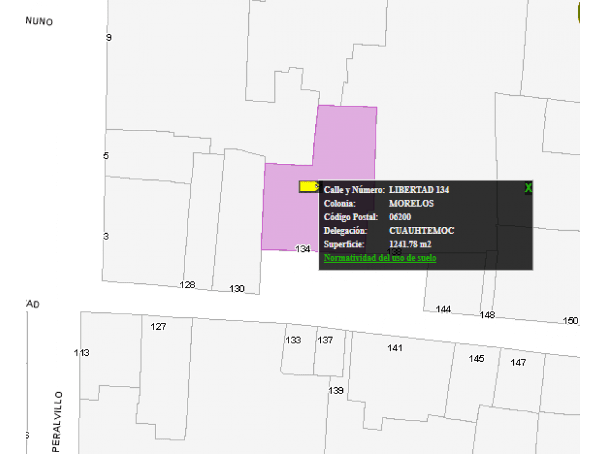The height and width of the screenshot is (454, 606).
Task: Select parcel number 128 on the map
Action: pyautogui.click(x=188, y=285)
